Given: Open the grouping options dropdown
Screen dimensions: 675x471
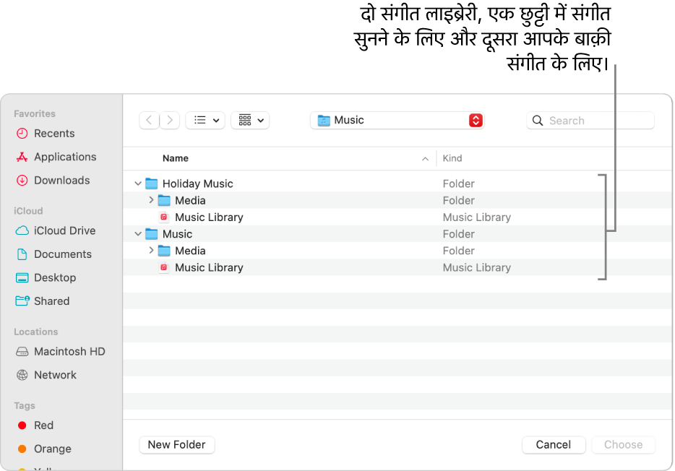Looking at the screenshot, I should click(x=250, y=120).
